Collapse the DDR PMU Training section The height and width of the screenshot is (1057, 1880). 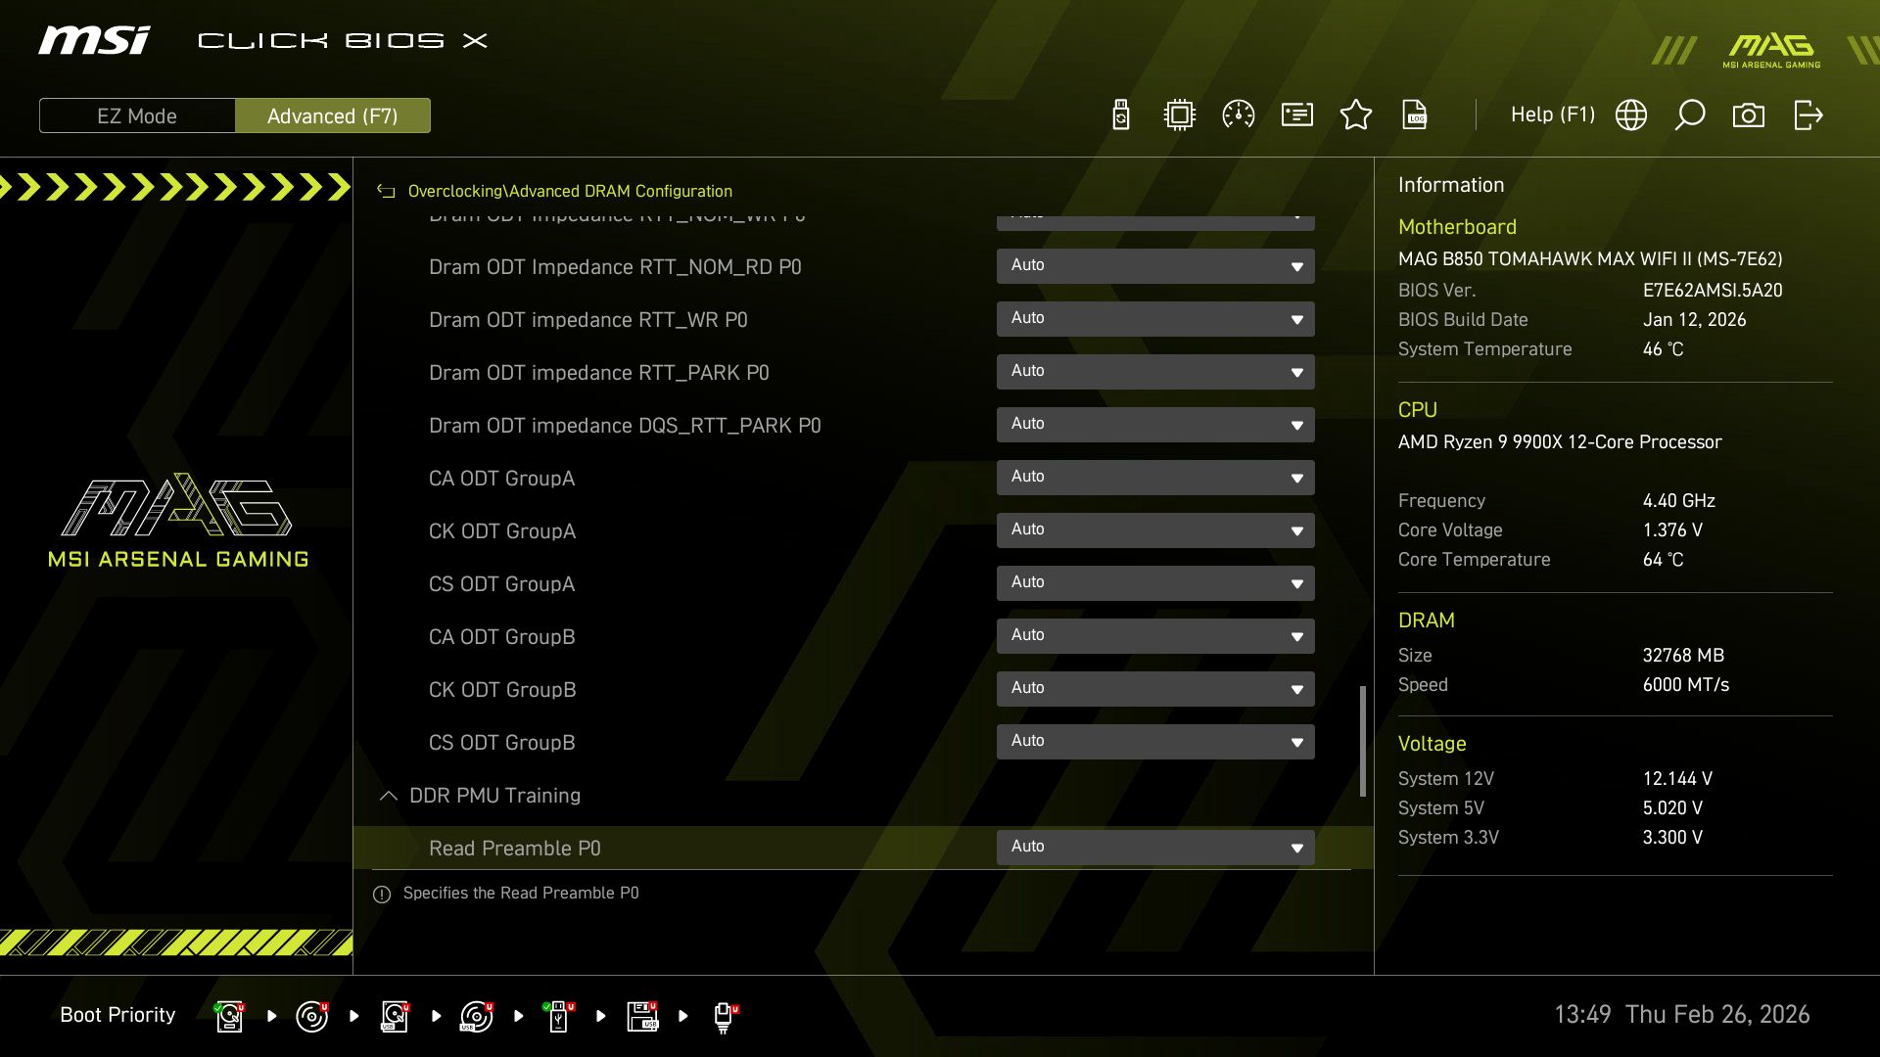[388, 796]
